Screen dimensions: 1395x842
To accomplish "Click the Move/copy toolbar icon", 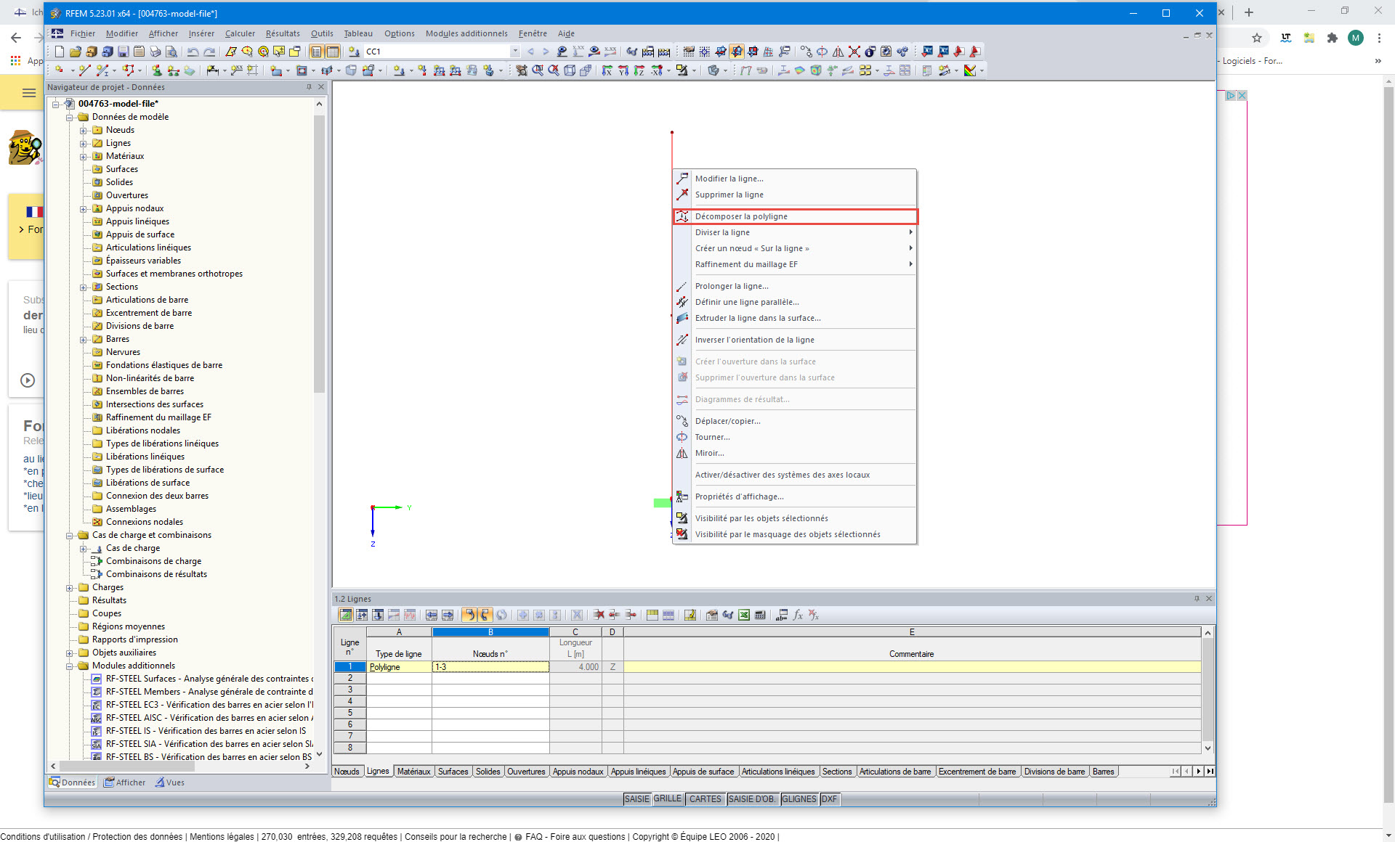I will pos(806,52).
